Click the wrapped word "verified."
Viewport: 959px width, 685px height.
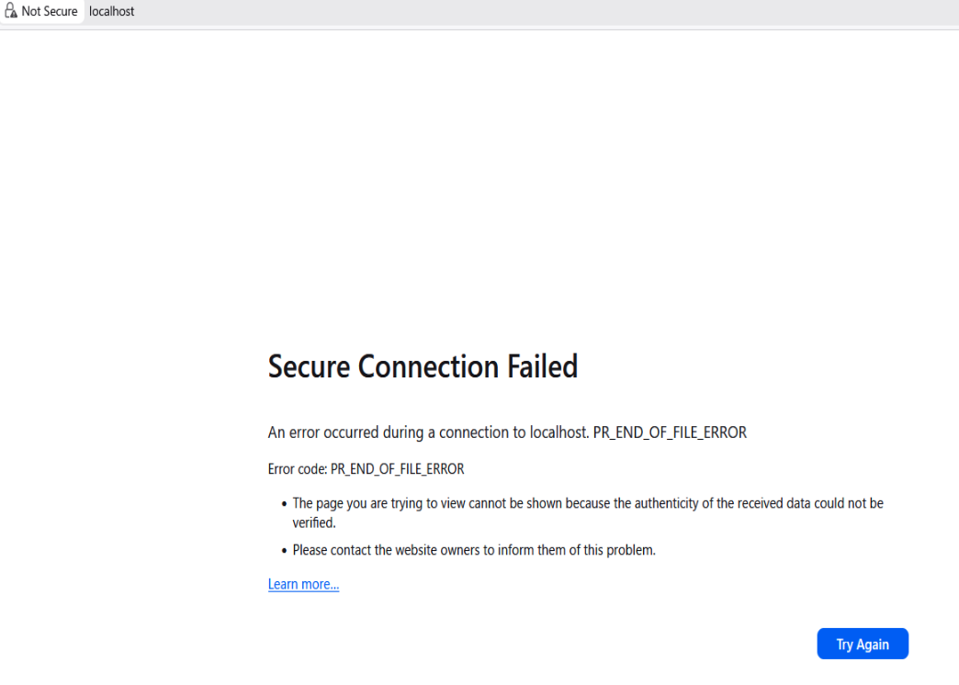314,522
